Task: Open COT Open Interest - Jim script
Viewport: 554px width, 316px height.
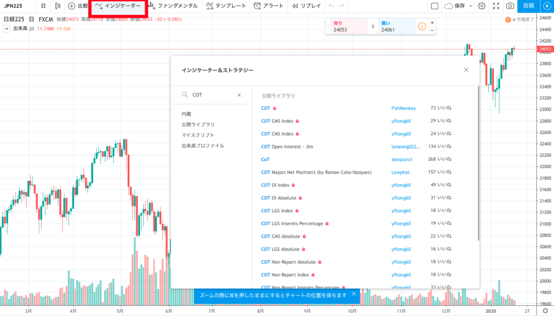Action: (x=287, y=146)
